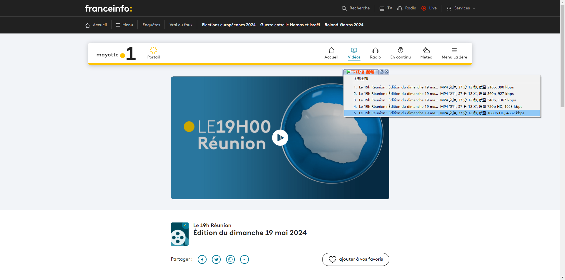
Task: Open the Enquêtes section
Action: [151, 25]
